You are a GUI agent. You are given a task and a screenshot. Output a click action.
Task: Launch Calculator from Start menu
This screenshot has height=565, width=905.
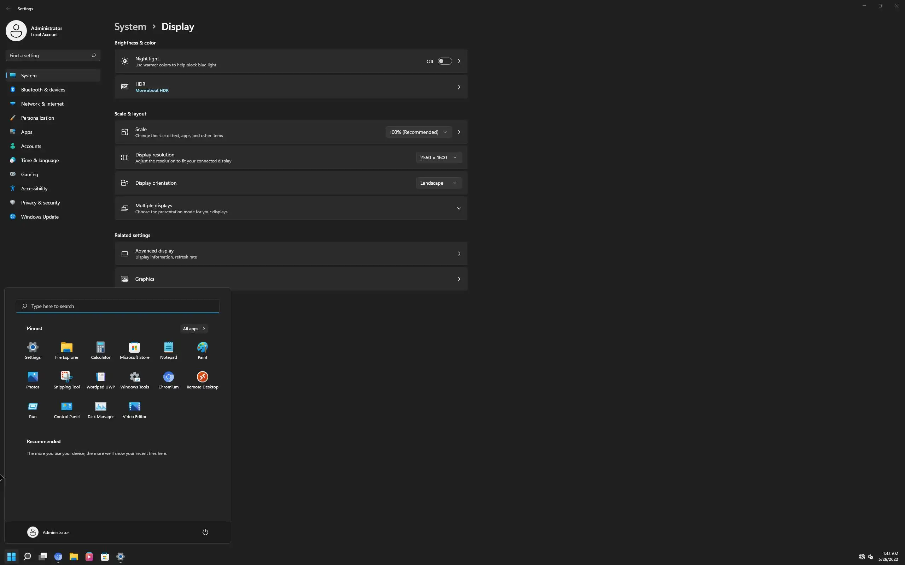coord(101,350)
